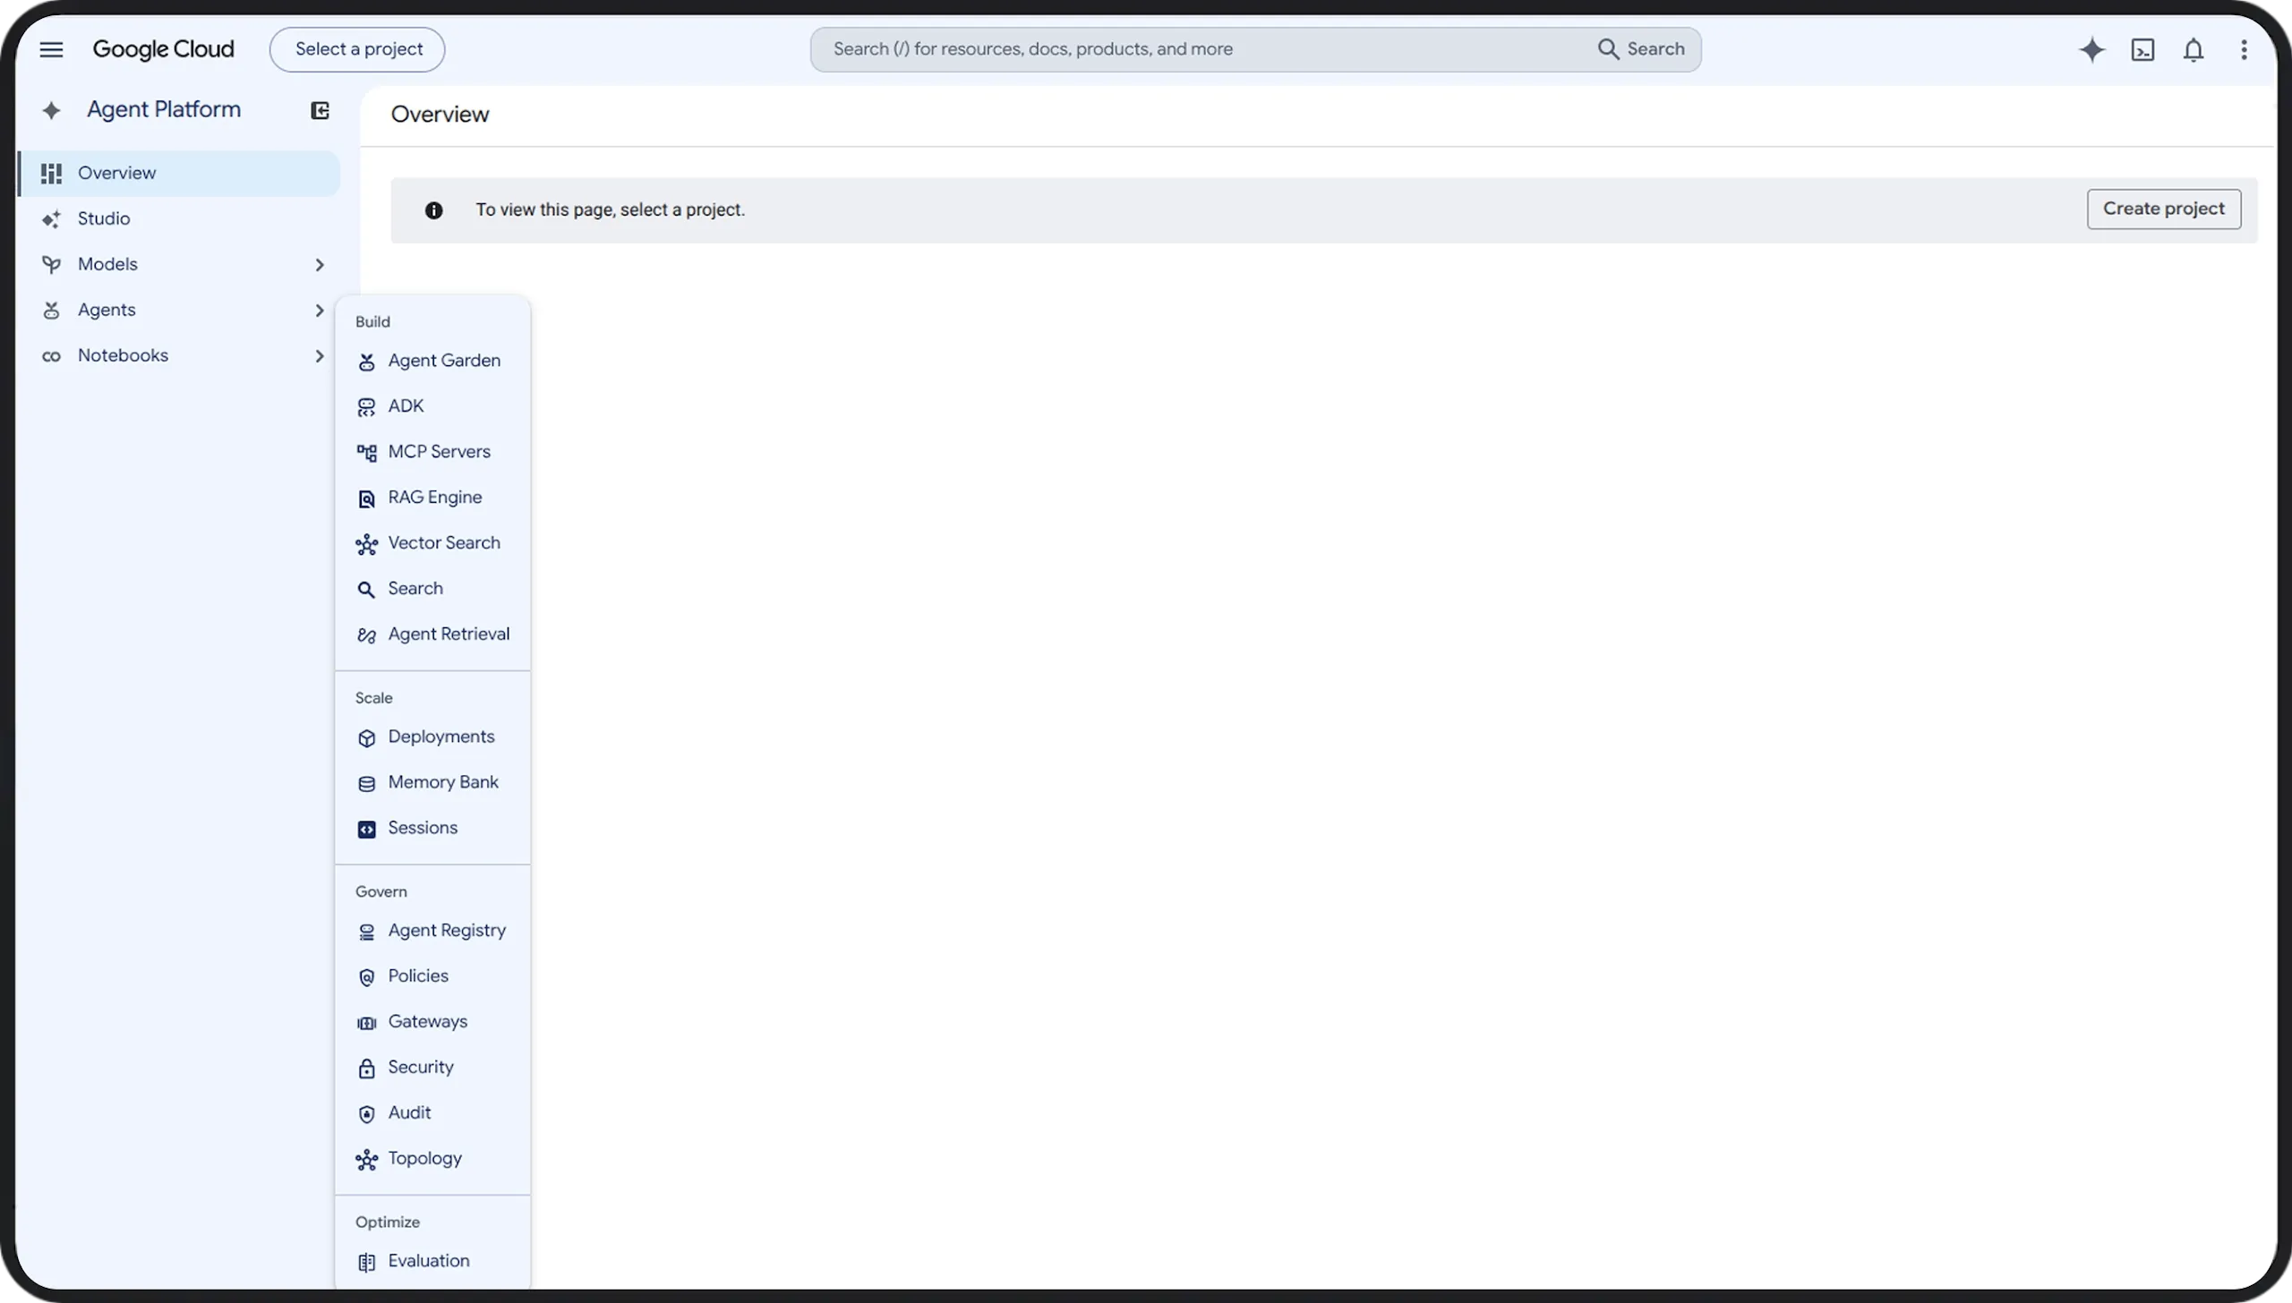
Task: Click the Audit shield icon
Action: tap(366, 1114)
